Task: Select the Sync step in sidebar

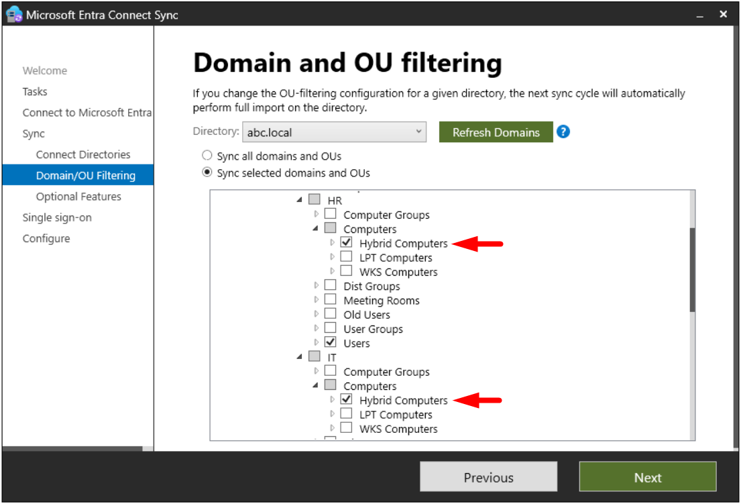Action: pyautogui.click(x=34, y=134)
